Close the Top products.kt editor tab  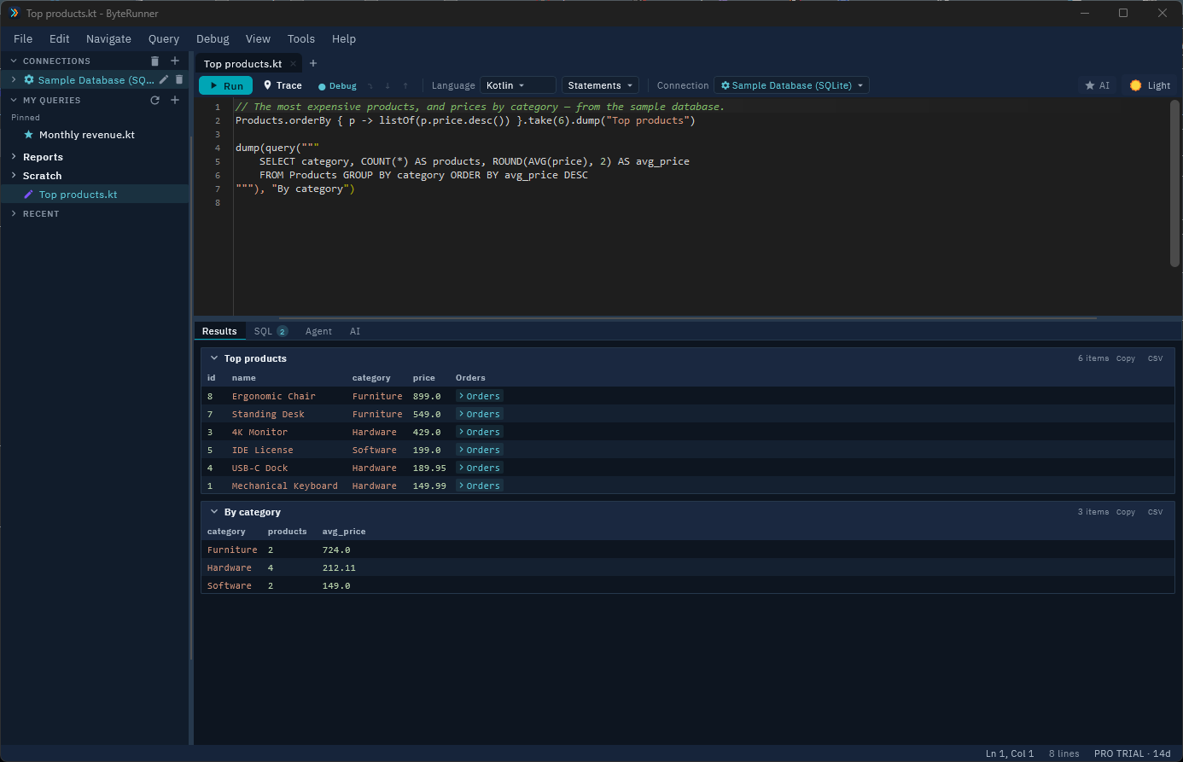pos(293,64)
